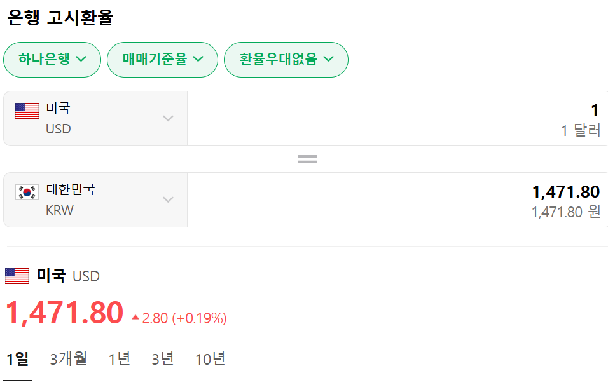Click the 미국 USD title link
The height and width of the screenshot is (392, 608).
[x=68, y=276]
